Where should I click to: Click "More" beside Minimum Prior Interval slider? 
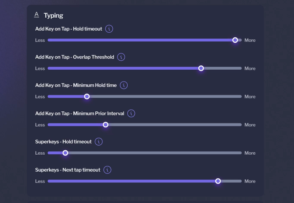(x=250, y=125)
